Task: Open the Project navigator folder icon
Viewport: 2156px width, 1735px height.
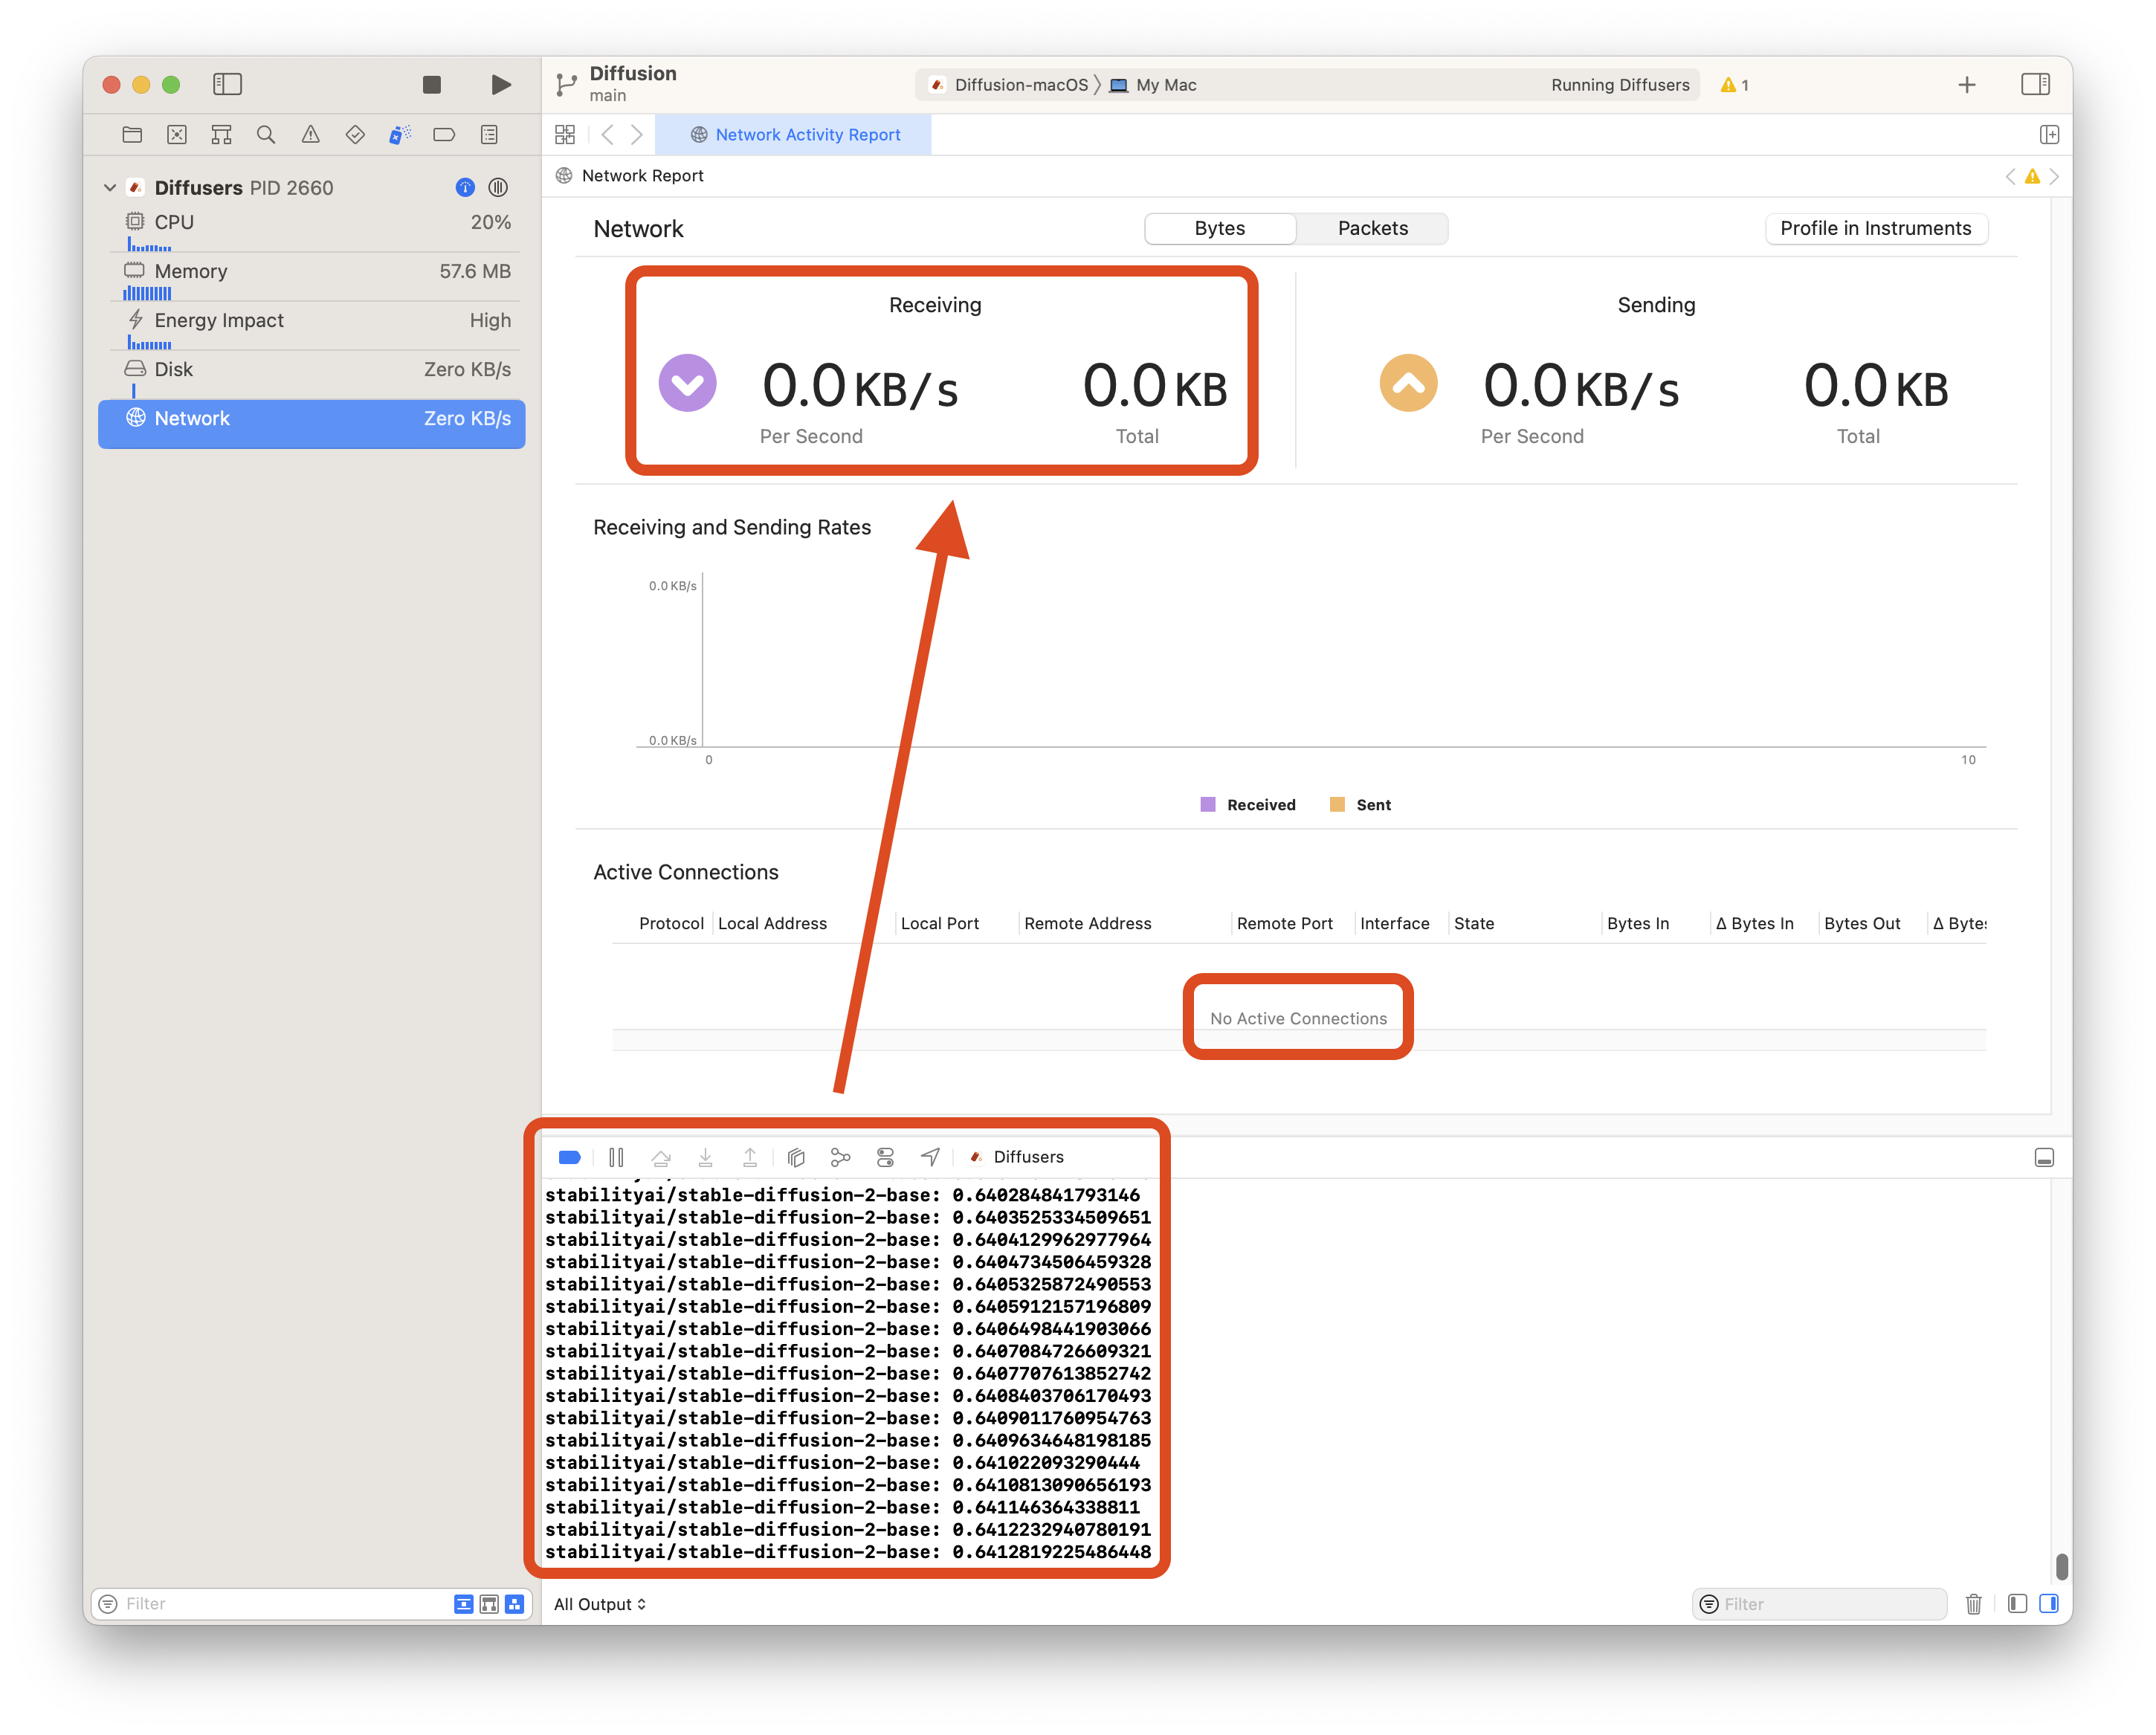Action: coord(132,134)
